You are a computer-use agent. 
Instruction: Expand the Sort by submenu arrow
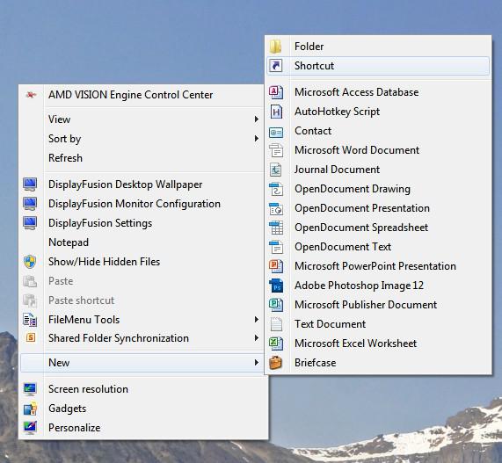click(x=256, y=138)
